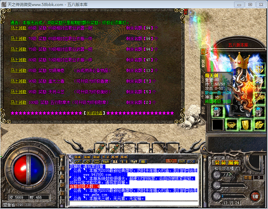This screenshot has height=209, width=268.
Task: Claim the 95级 天将斗笠 reward
Action: tap(19, 92)
